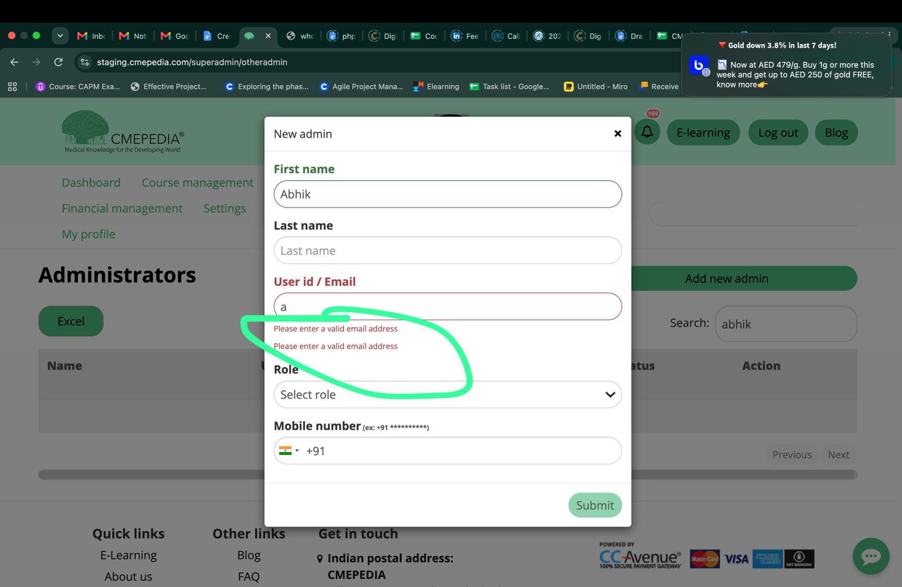Go to Next page of administrators
The image size is (902, 587).
click(838, 454)
